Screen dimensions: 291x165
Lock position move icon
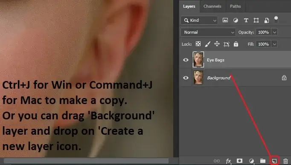click(x=217, y=44)
